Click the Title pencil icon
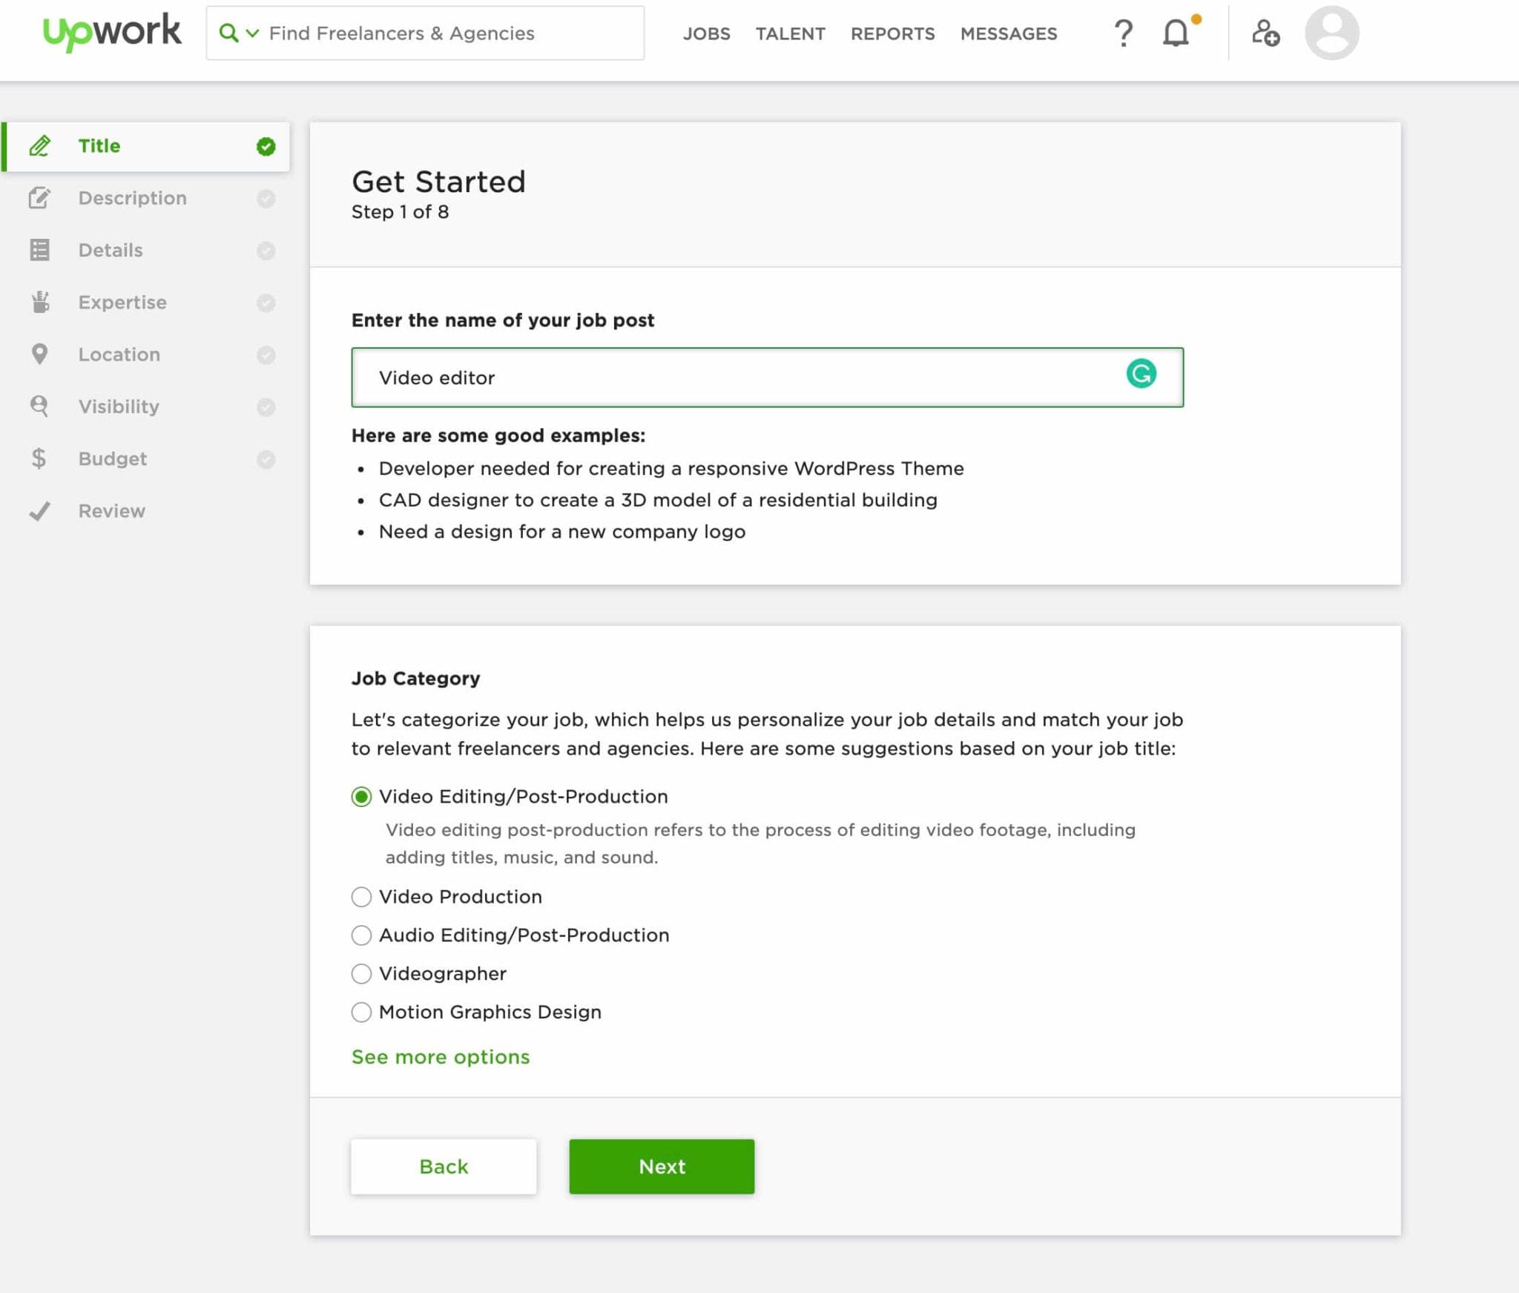The image size is (1519, 1293). (x=40, y=146)
